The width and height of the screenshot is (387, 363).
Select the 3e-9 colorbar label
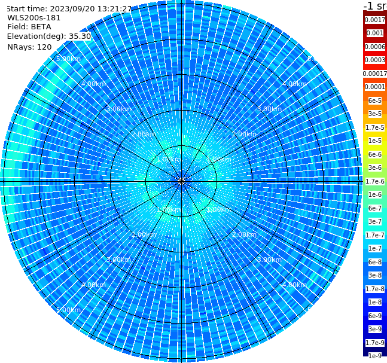click(375, 329)
